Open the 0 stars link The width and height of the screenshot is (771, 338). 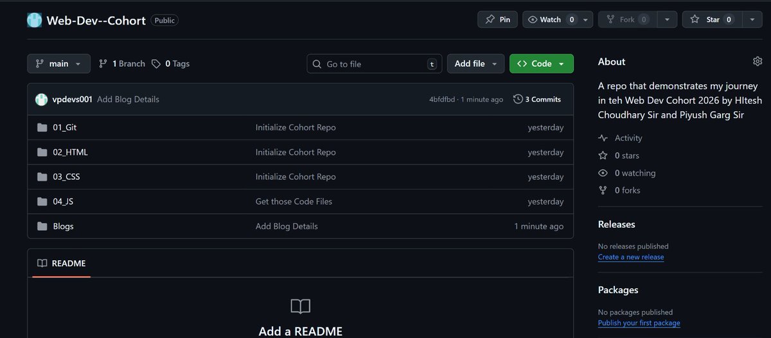[x=619, y=156]
